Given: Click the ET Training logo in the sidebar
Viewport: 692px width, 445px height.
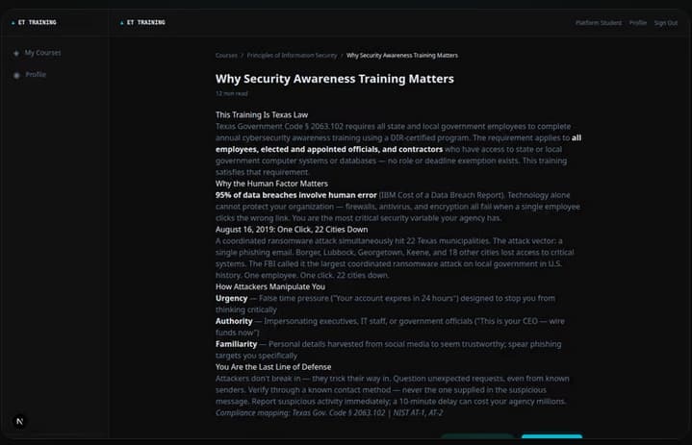Looking at the screenshot, I should point(34,22).
